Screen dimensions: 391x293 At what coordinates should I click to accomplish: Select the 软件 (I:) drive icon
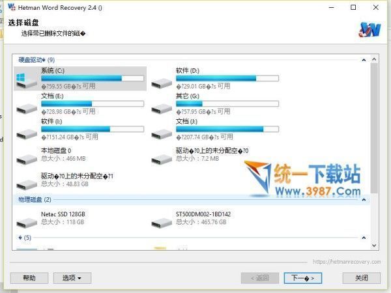[26, 132]
